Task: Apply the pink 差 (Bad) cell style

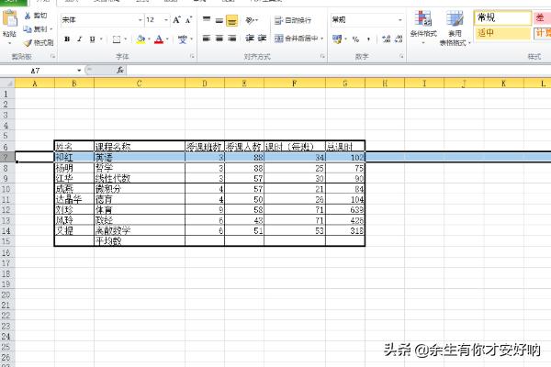Action: point(542,17)
